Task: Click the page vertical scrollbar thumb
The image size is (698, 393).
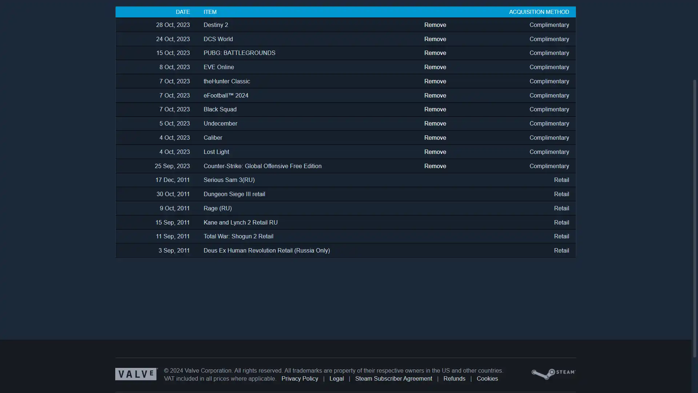Action: click(695, 218)
